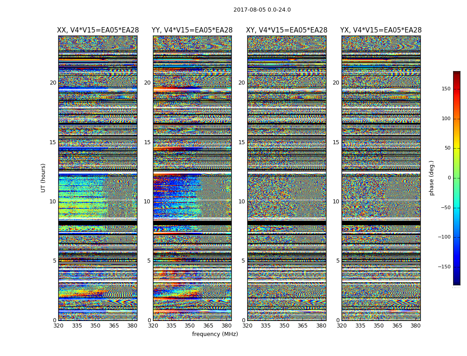Click the '365' frequency tick of XY panel
467x356 pixels.
(302, 326)
